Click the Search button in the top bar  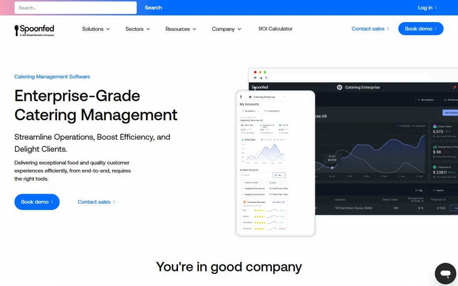[x=153, y=7]
